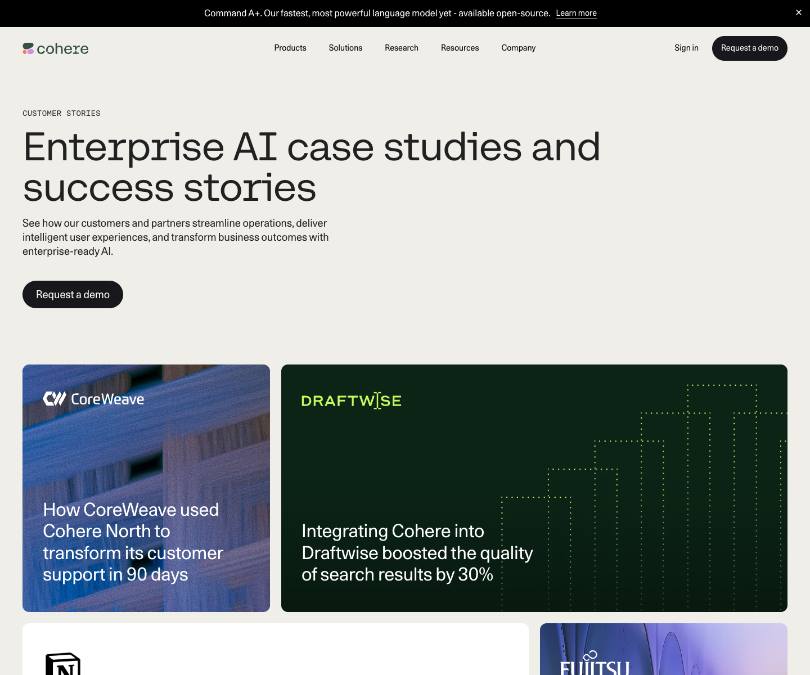
Task: Click the CoreWeave logo on the blue card
Action: (x=93, y=399)
